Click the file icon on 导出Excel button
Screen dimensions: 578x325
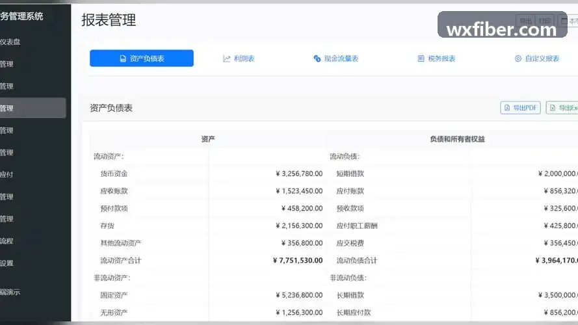click(x=552, y=108)
